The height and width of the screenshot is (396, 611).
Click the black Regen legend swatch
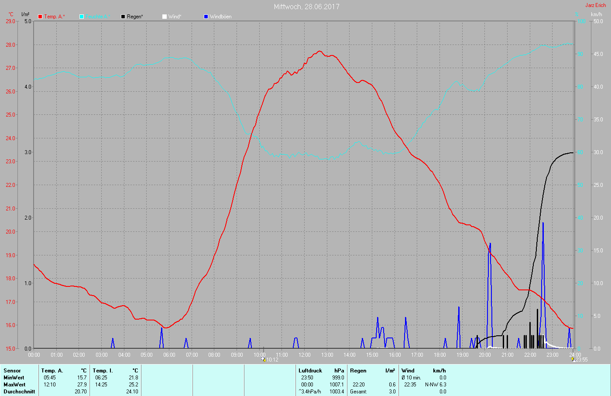click(x=123, y=17)
